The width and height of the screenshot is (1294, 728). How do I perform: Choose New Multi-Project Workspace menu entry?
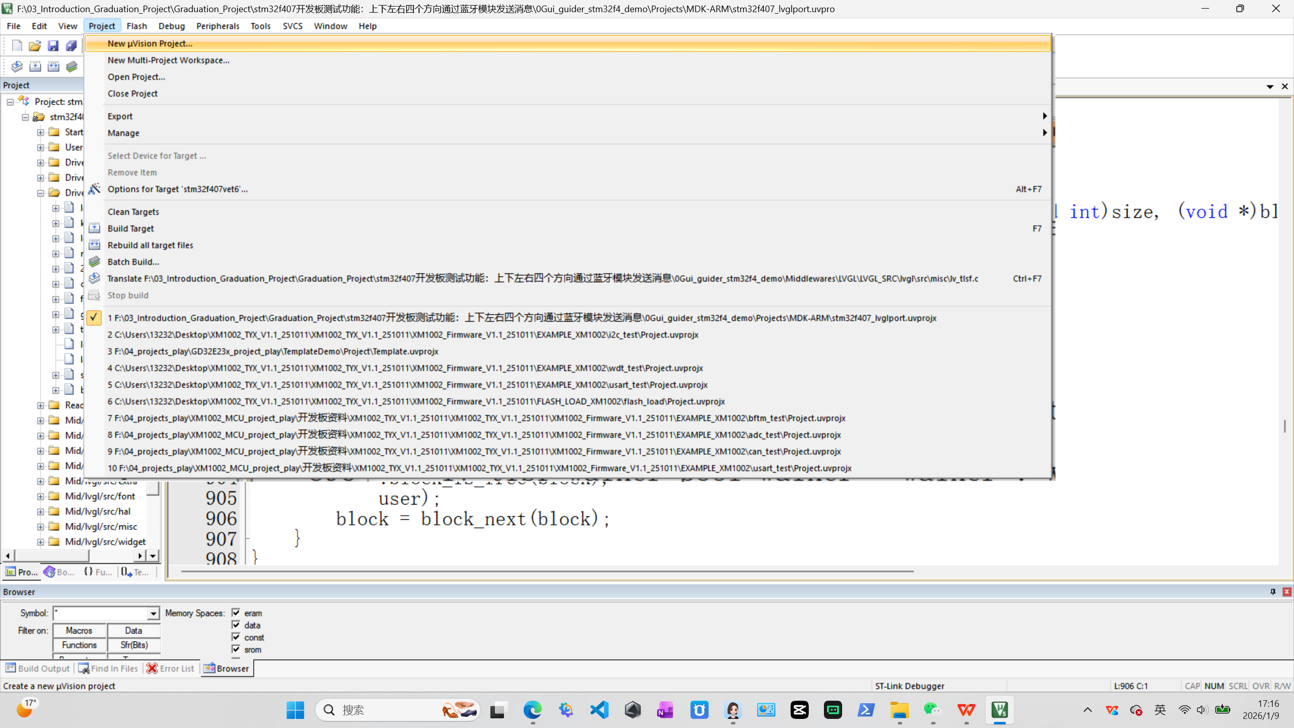(568, 60)
